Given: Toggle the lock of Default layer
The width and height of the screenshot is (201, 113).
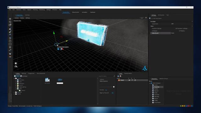Looking at the screenshot, I should [x=135, y=80].
